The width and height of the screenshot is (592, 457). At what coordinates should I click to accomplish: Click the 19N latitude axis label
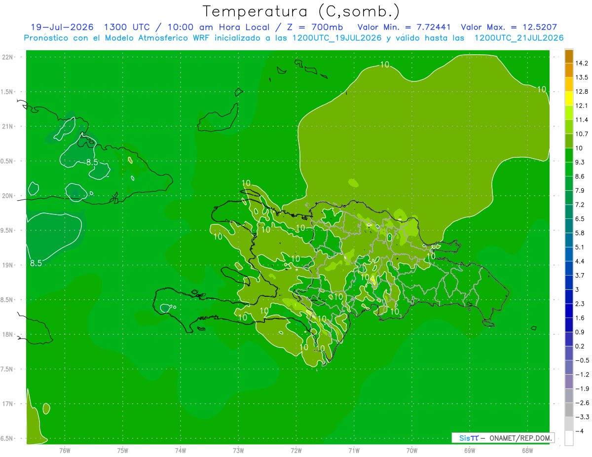pos(8,265)
